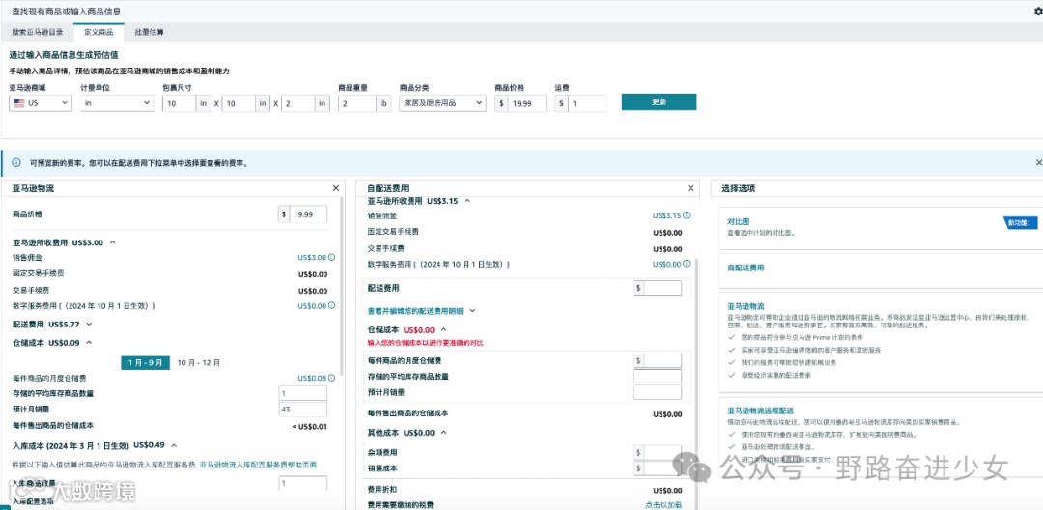Click 销售佣金 value US$3.15
This screenshot has height=510, width=1043.
(x=667, y=215)
